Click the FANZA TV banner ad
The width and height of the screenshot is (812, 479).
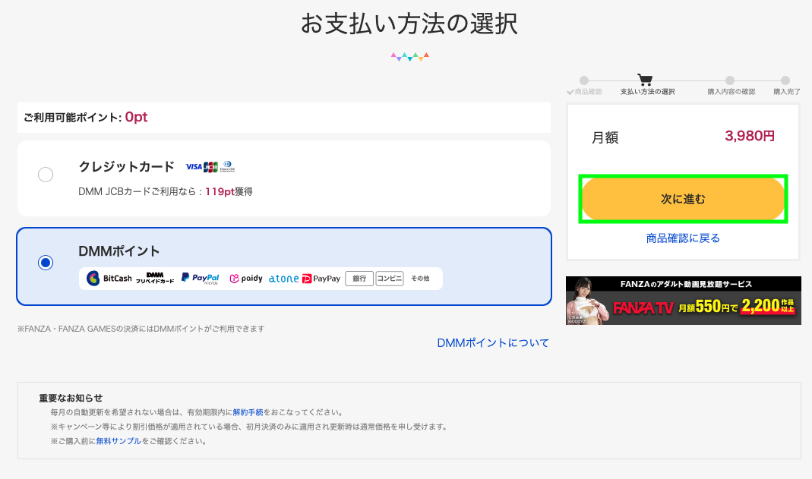(x=682, y=301)
